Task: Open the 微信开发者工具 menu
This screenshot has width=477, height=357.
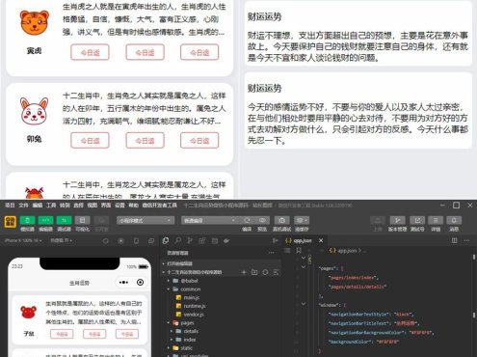Action: [160, 206]
